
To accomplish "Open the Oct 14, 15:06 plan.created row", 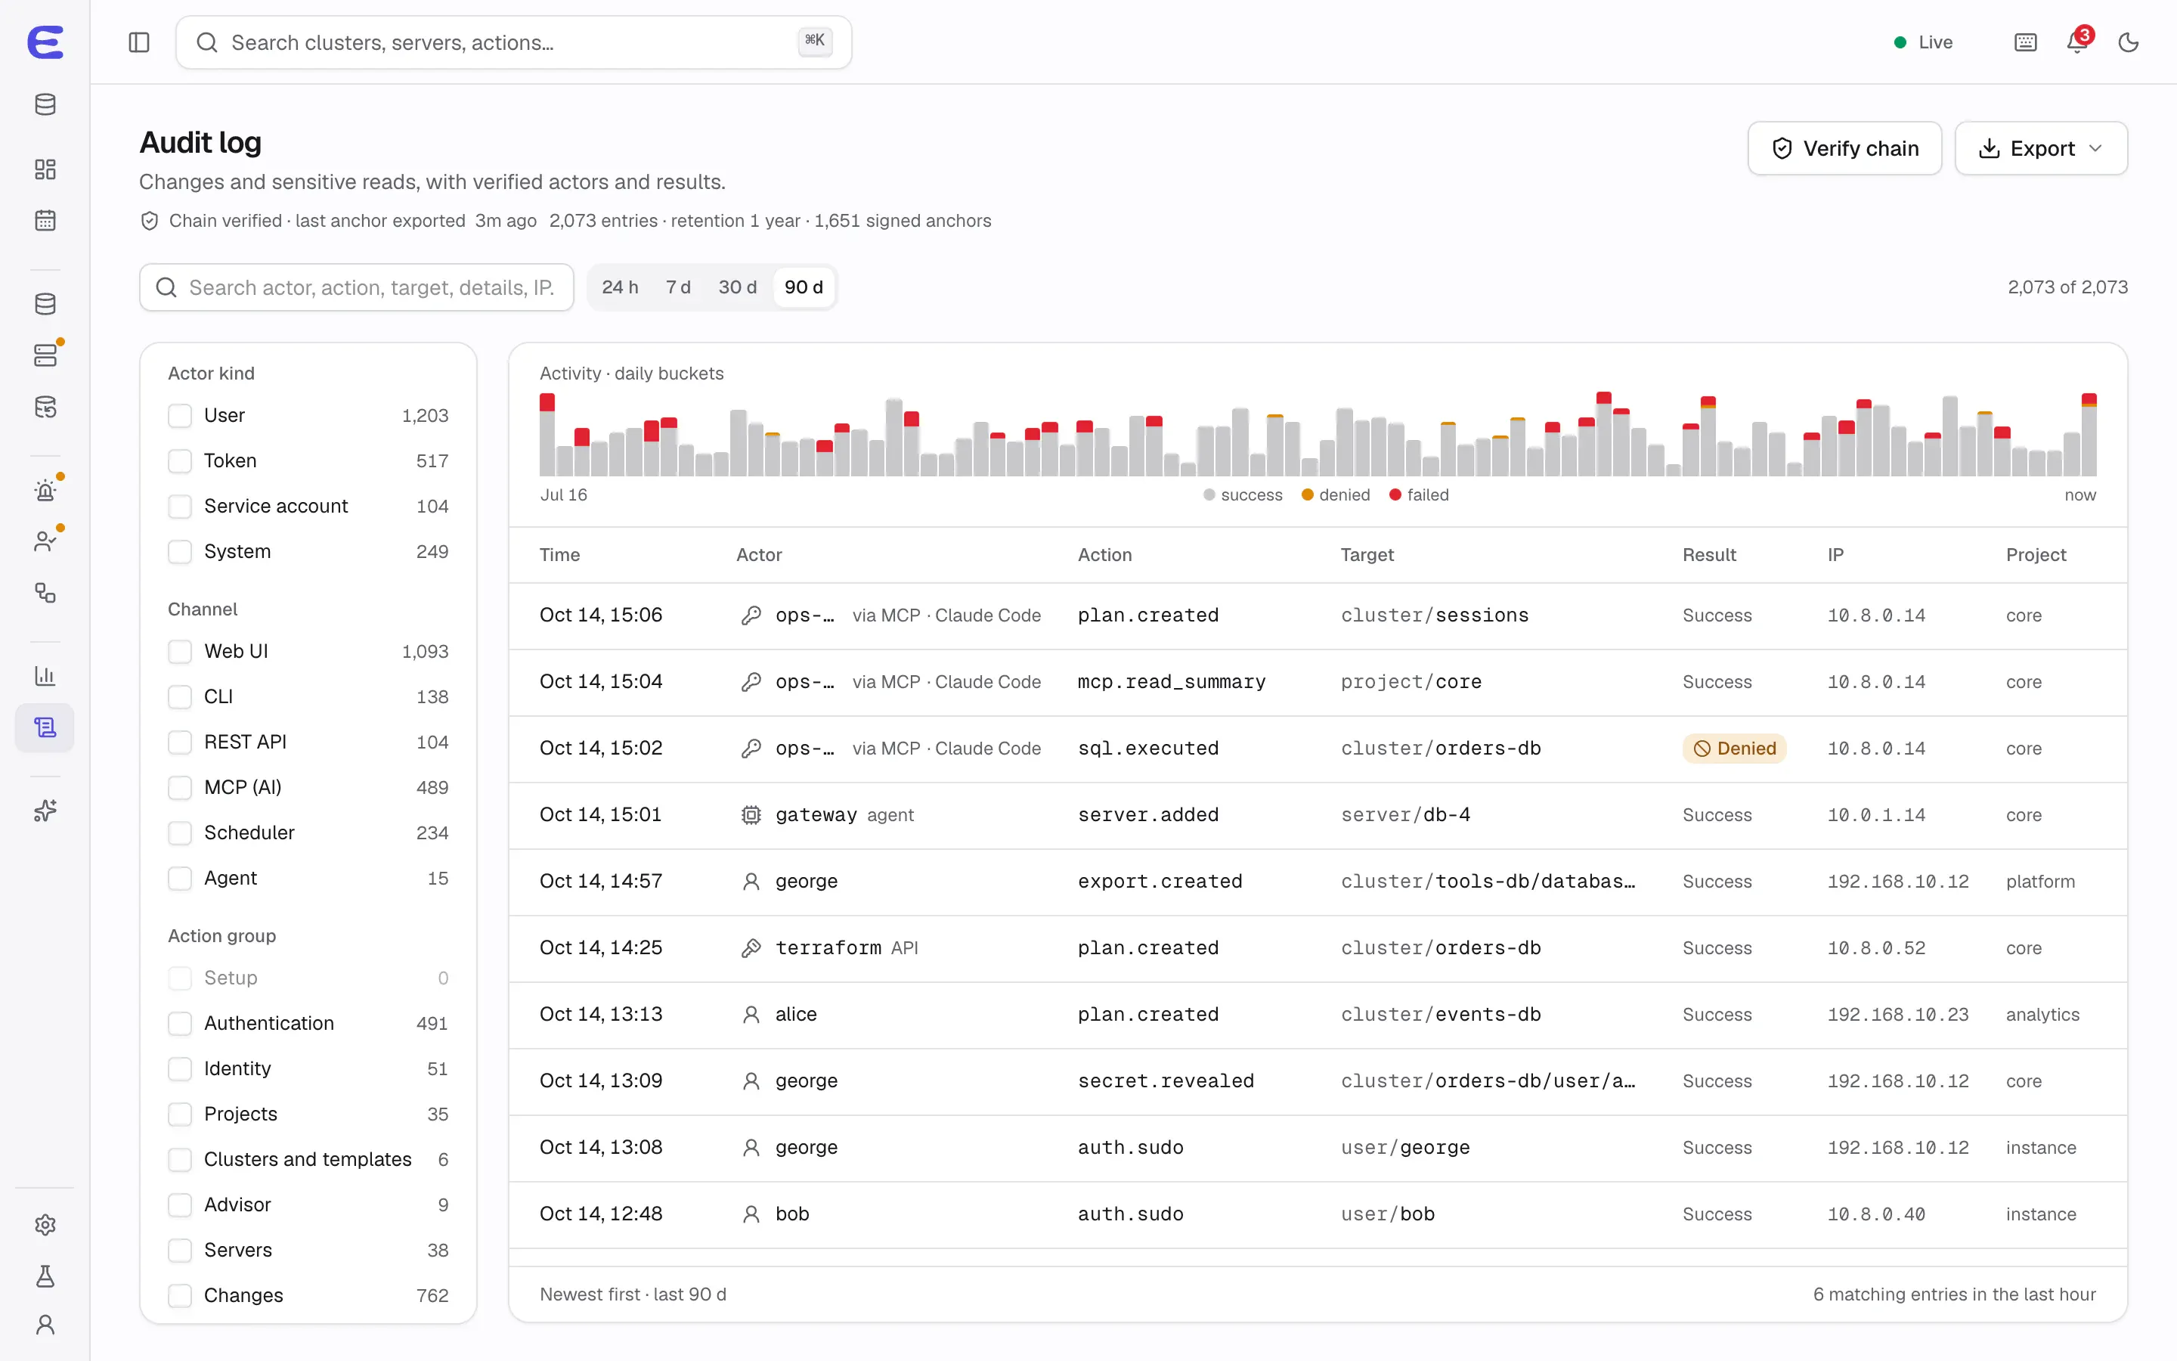I will 1318,615.
